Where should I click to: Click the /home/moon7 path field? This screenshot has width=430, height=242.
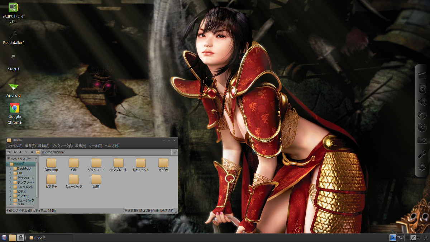[106, 152]
